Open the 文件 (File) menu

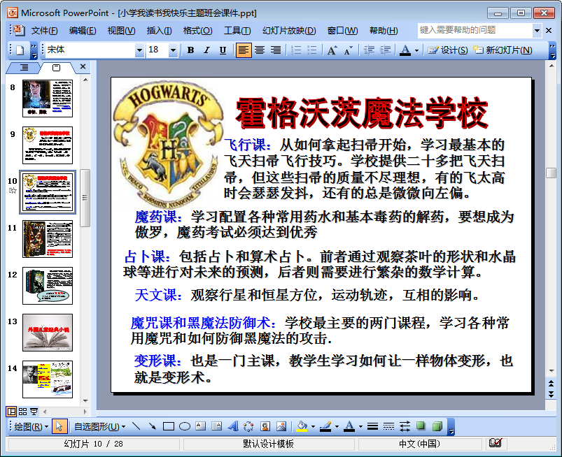coord(44,31)
